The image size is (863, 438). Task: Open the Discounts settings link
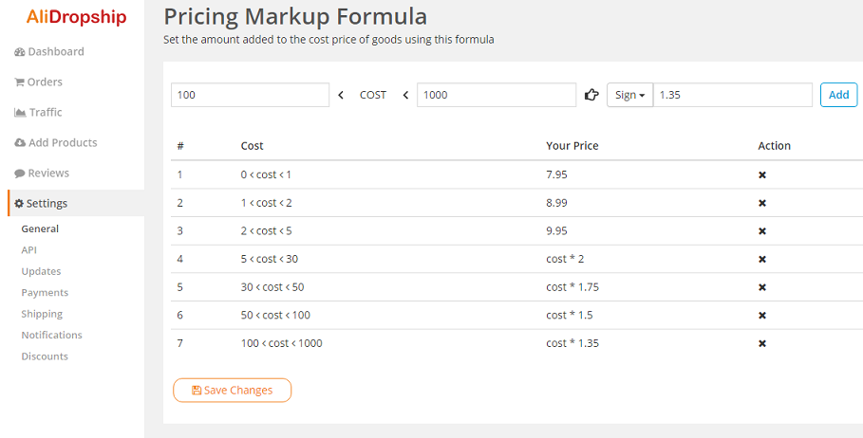tap(45, 356)
